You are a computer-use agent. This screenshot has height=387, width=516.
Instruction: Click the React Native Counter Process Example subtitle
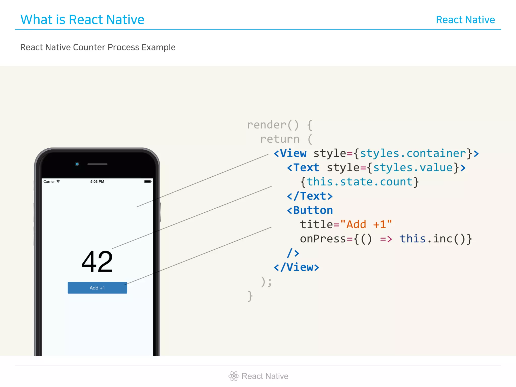98,47
